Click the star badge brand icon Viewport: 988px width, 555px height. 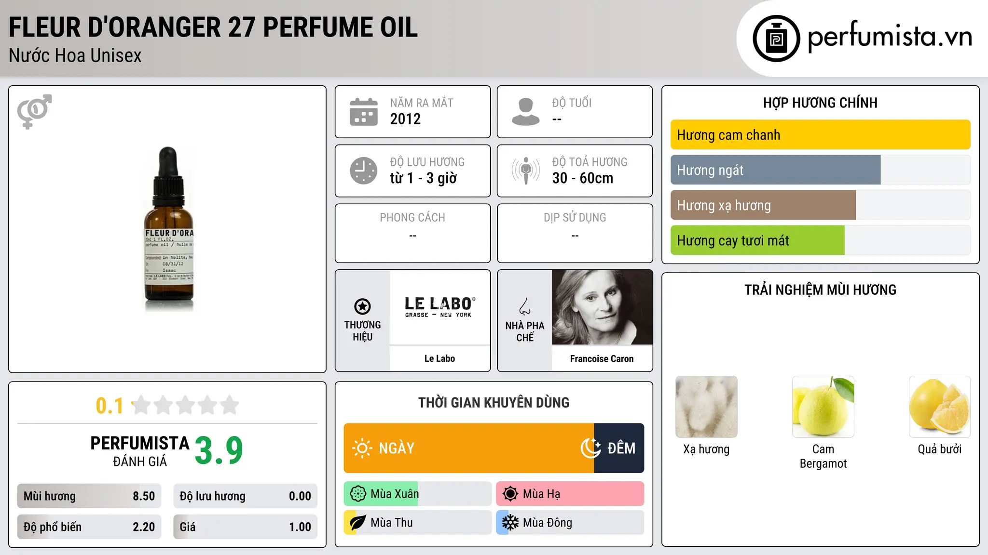(x=362, y=306)
